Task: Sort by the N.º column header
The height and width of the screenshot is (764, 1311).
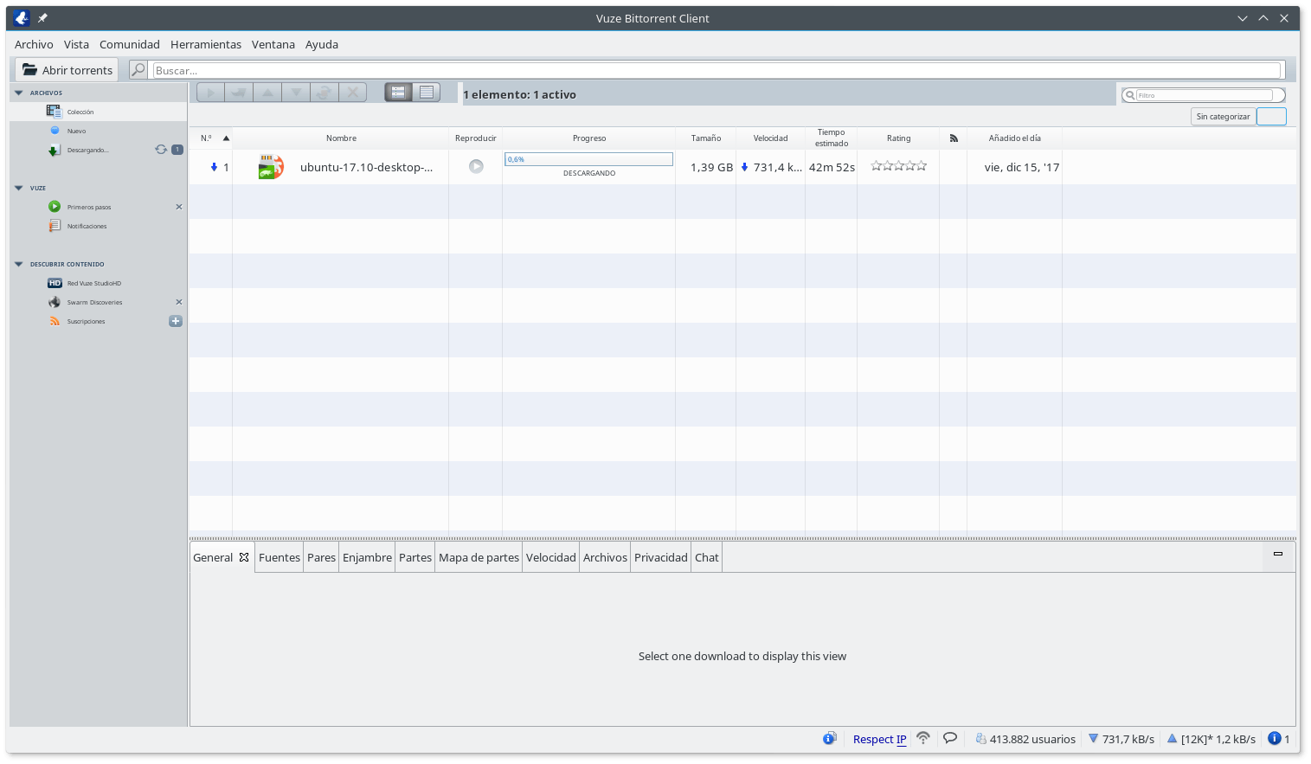Action: pos(210,138)
